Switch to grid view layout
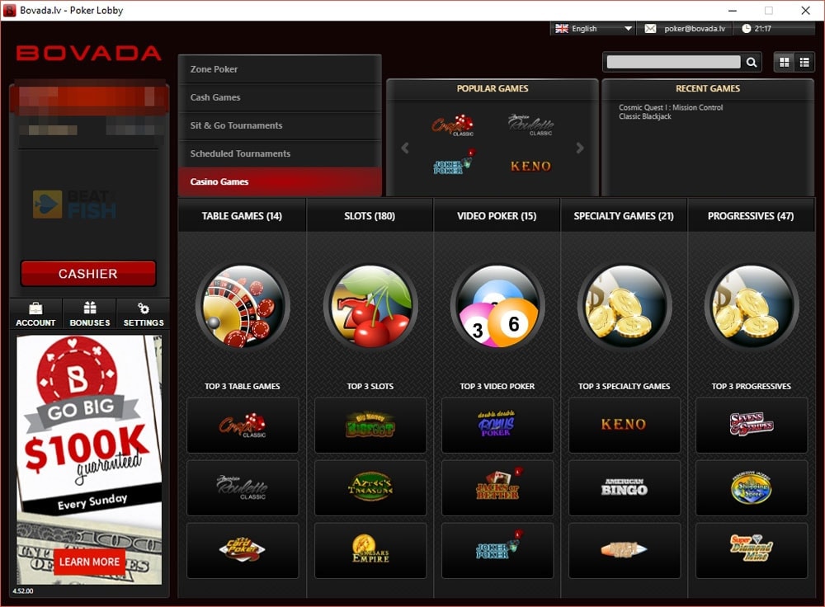This screenshot has height=607, width=825. point(782,61)
